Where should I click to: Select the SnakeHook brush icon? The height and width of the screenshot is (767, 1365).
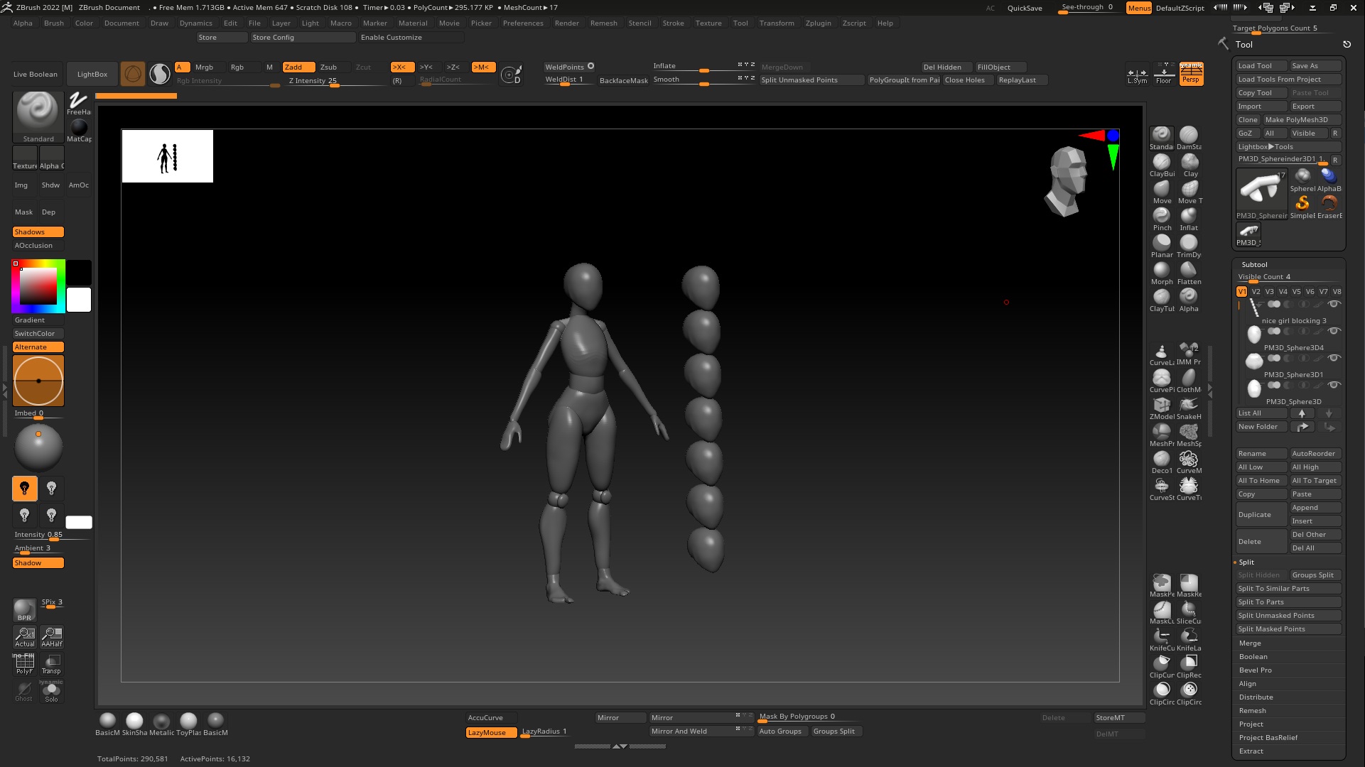(x=1189, y=406)
